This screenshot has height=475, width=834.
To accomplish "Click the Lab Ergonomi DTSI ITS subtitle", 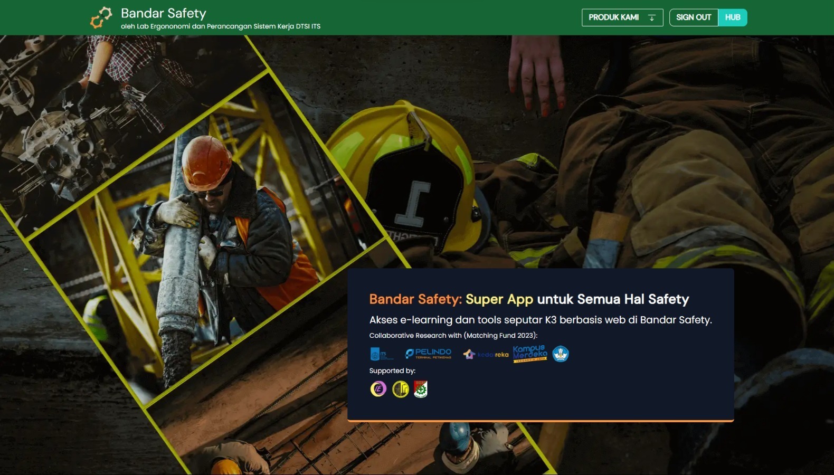I will [x=221, y=26].
